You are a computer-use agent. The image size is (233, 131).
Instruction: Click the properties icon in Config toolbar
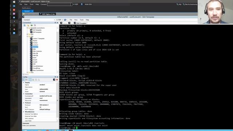(30, 80)
